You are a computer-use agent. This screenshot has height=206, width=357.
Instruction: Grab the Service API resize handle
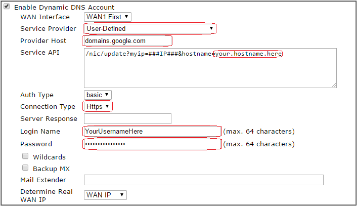334,86
